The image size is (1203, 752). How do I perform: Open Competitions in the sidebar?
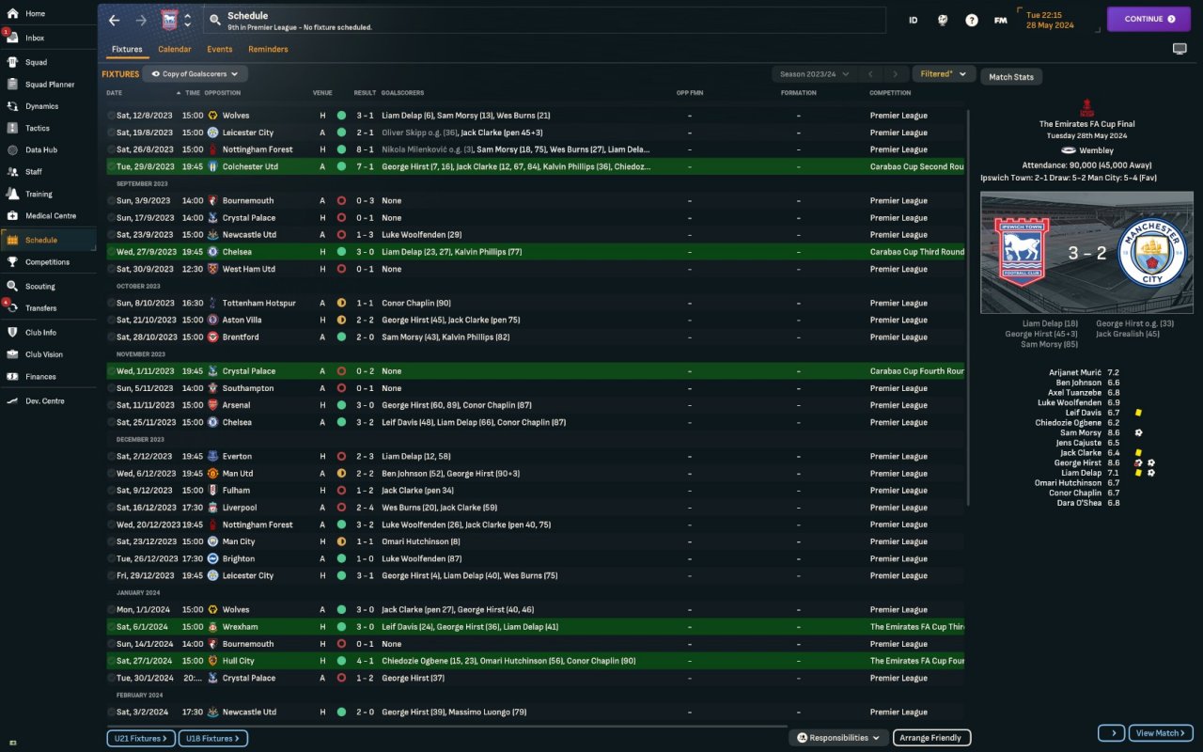pyautogui.click(x=48, y=262)
